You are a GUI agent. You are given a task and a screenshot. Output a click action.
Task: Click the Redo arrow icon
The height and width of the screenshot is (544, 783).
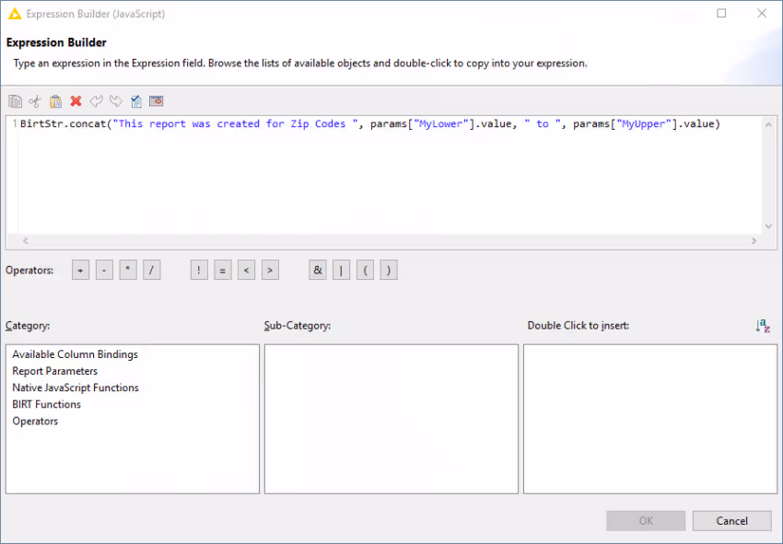tap(116, 101)
